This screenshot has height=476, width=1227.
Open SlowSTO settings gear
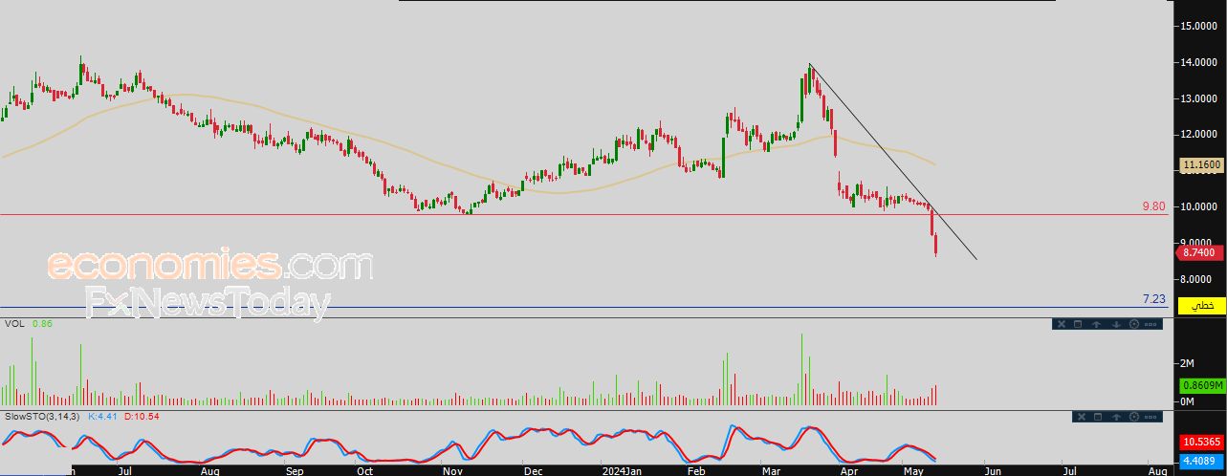pos(1134,417)
